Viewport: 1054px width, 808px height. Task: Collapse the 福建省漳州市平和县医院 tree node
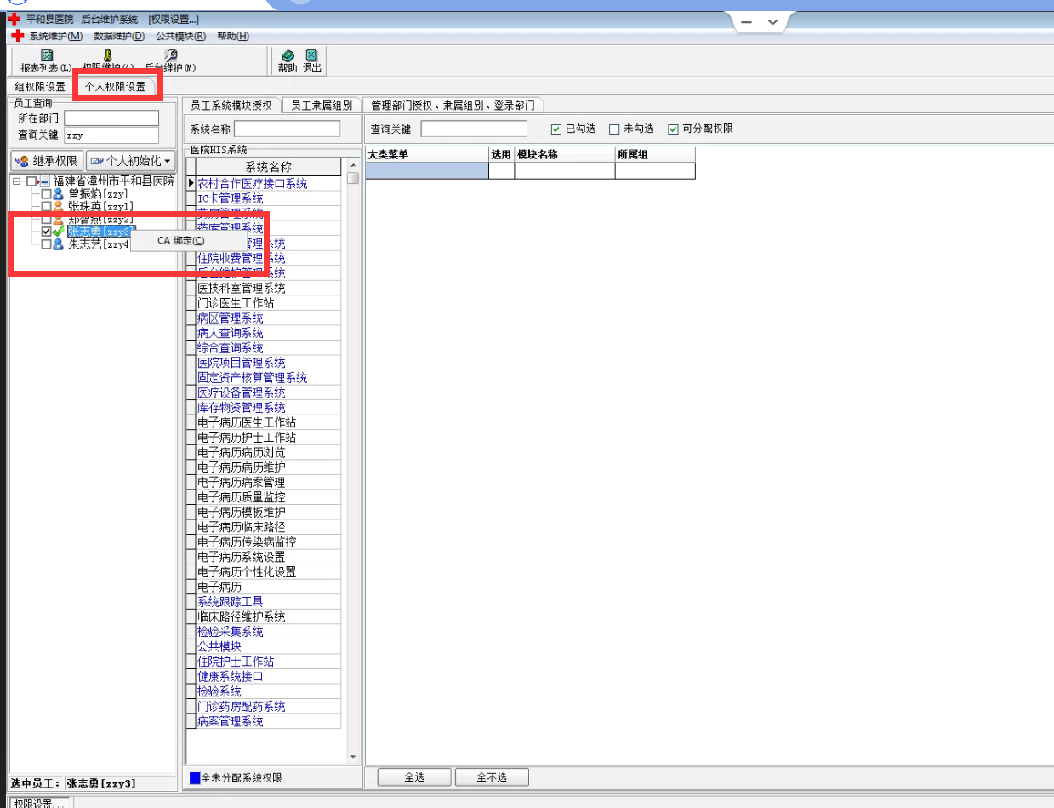[17, 181]
